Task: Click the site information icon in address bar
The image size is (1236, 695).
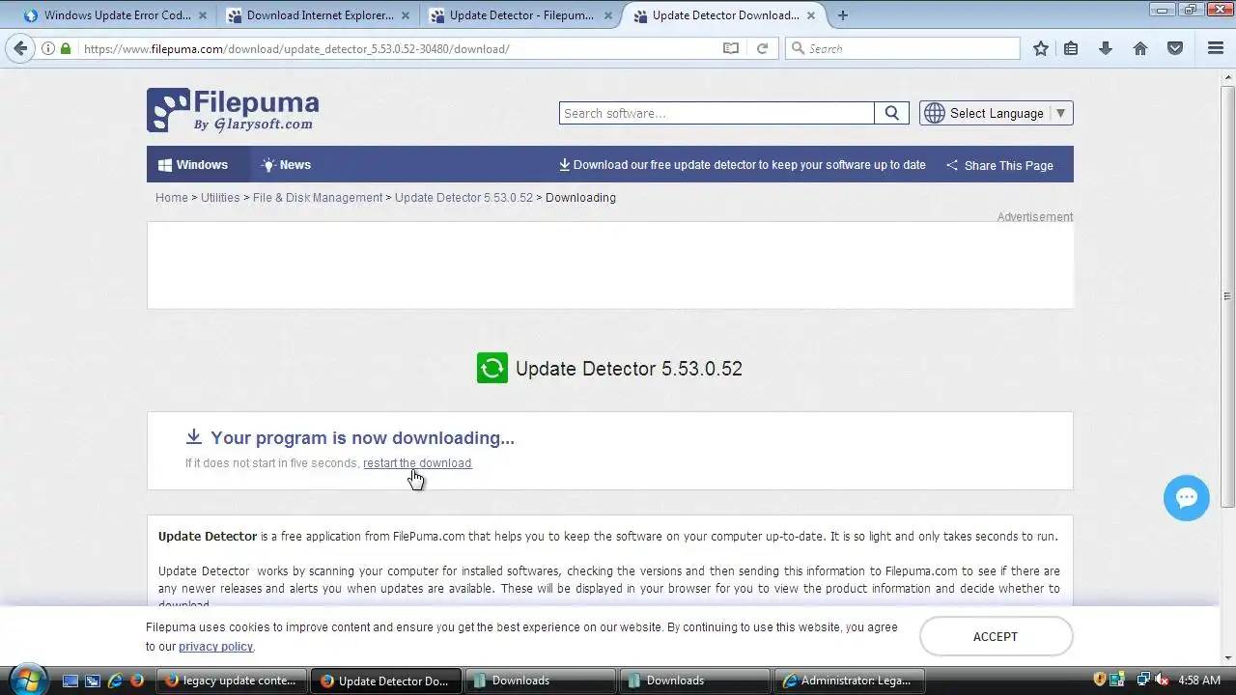Action: pyautogui.click(x=48, y=48)
